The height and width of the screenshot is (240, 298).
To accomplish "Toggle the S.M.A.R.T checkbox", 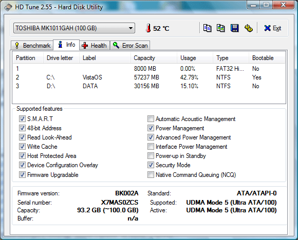I will pos(22,119).
